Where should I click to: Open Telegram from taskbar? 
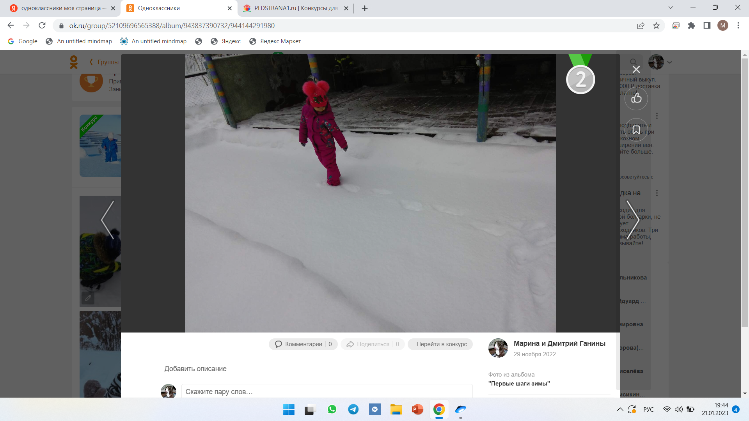click(x=353, y=410)
